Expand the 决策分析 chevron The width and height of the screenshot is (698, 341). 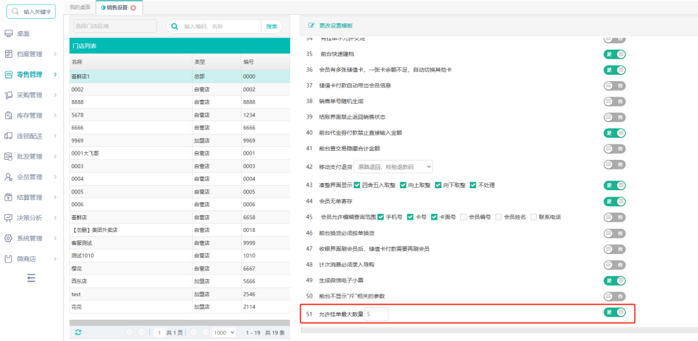pyautogui.click(x=55, y=218)
